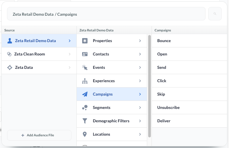Expand the Events row chevron
229x148 pixels.
point(140,67)
